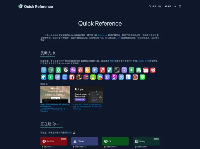Click the 正在建设中... section heading
The height and width of the screenshot is (149, 200).
51,124
